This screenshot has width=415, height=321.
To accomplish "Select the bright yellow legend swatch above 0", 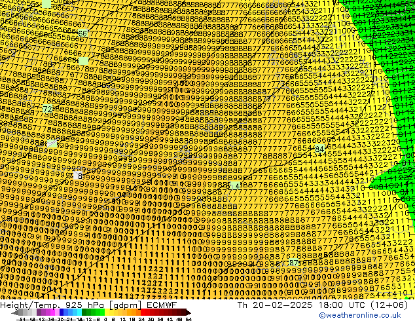I will click(107, 312).
